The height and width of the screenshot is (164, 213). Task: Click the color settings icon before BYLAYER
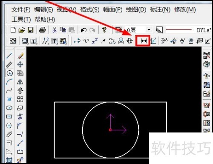click(x=159, y=30)
